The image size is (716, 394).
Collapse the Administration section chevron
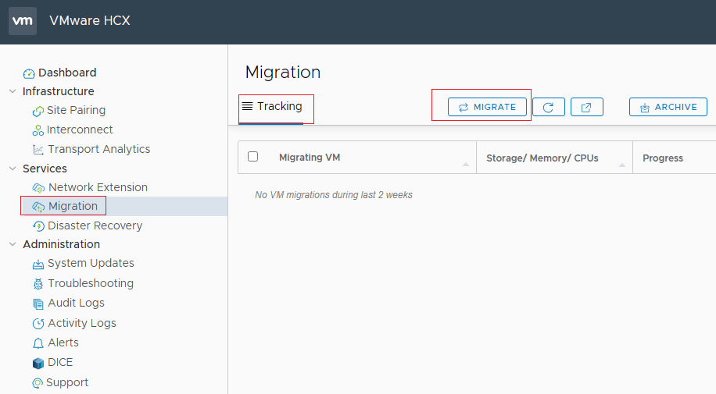coord(13,244)
